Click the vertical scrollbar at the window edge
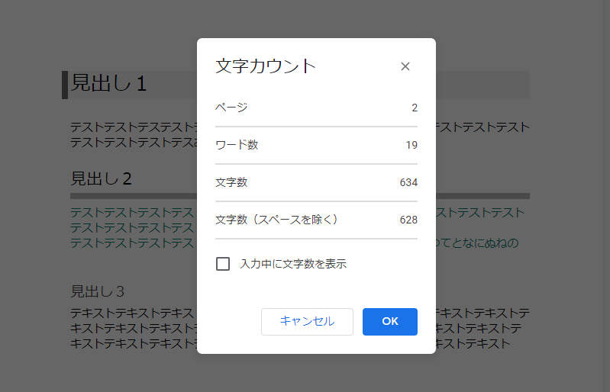The width and height of the screenshot is (610, 392). (x=606, y=196)
